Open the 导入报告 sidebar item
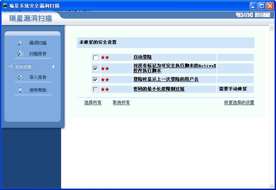Viewport: 276px width, 190px height. (x=38, y=77)
